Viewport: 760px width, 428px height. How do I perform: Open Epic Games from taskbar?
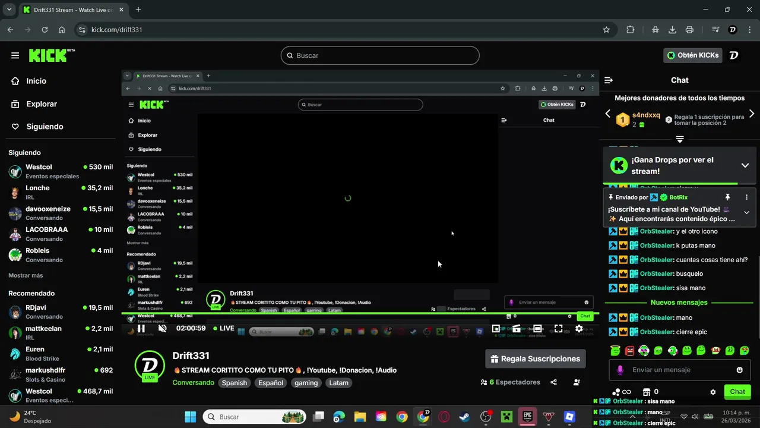tap(527, 417)
